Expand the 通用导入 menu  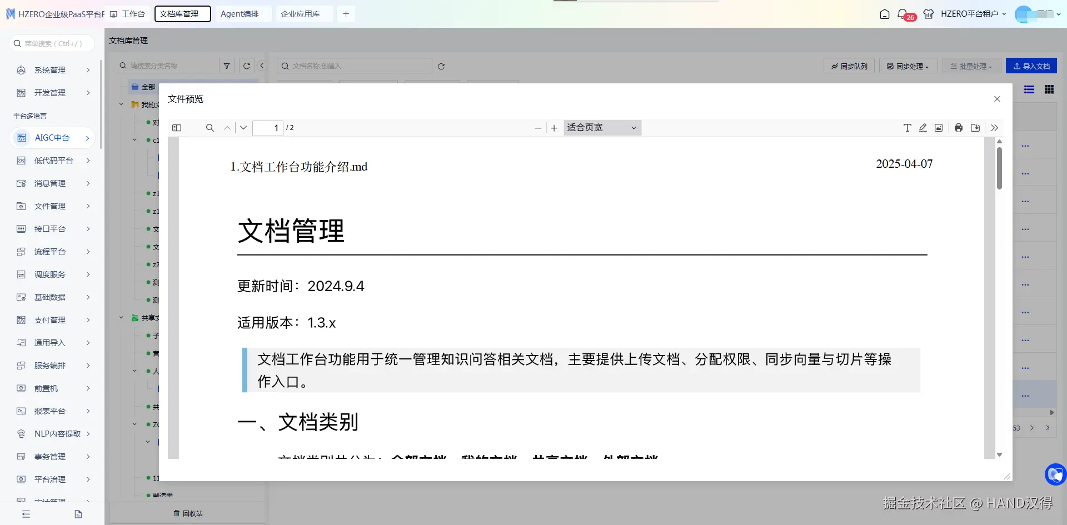[53, 343]
